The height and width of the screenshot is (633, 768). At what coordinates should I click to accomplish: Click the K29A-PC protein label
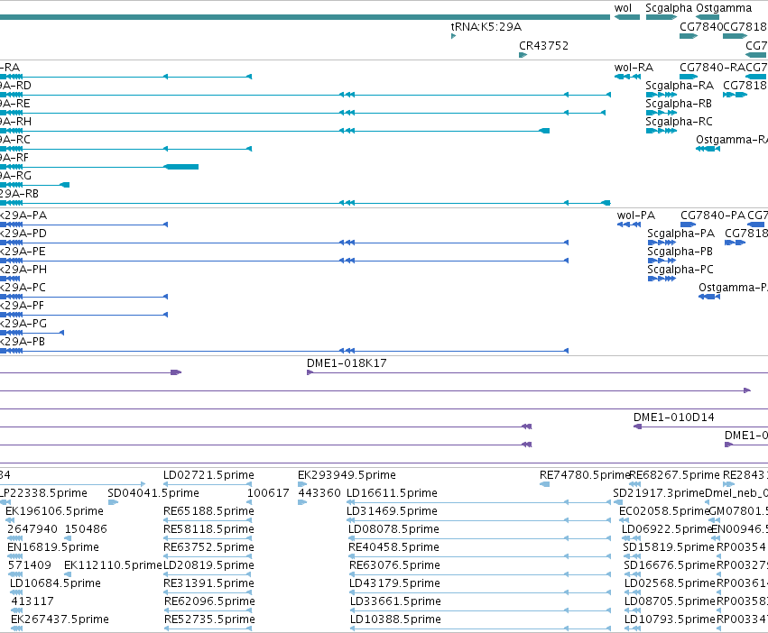pyautogui.click(x=23, y=288)
